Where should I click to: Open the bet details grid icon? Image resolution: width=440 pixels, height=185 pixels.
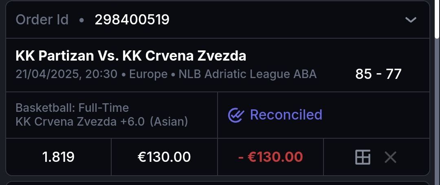coord(363,157)
